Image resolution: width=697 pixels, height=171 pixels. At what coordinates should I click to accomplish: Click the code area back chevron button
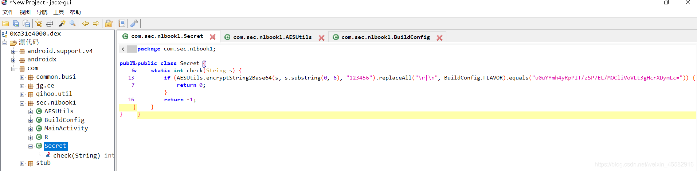pyautogui.click(x=123, y=49)
